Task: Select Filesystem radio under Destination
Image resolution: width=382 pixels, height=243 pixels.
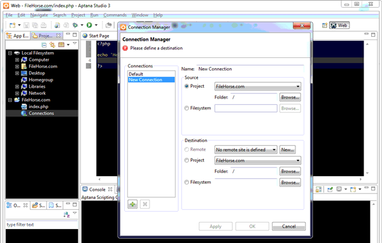Action: pos(187,182)
